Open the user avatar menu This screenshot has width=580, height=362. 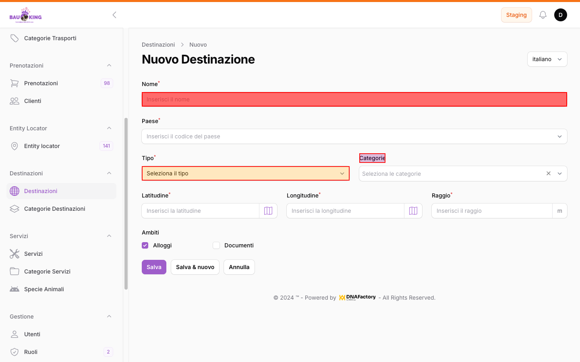click(x=561, y=14)
